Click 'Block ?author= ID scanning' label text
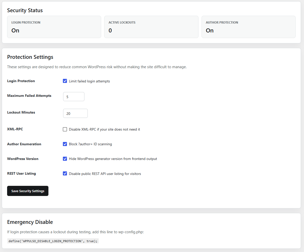Viewport: 304px width, 252px height. [90, 144]
